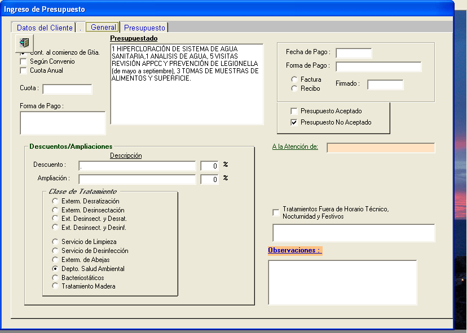Uncheck Presupuesto No Aceptado
This screenshot has height=333, width=467.
[x=294, y=122]
